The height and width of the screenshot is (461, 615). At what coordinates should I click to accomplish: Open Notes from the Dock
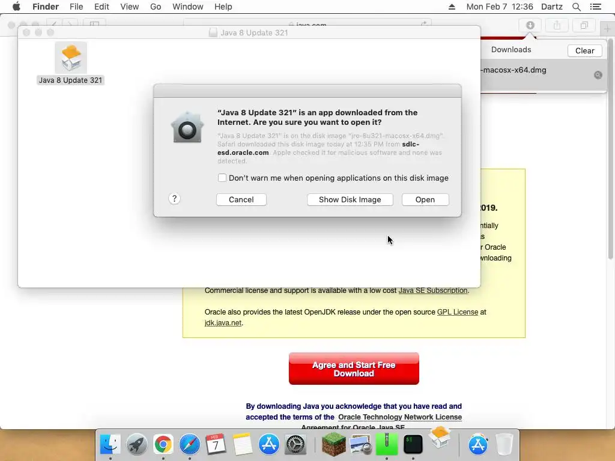click(243, 444)
